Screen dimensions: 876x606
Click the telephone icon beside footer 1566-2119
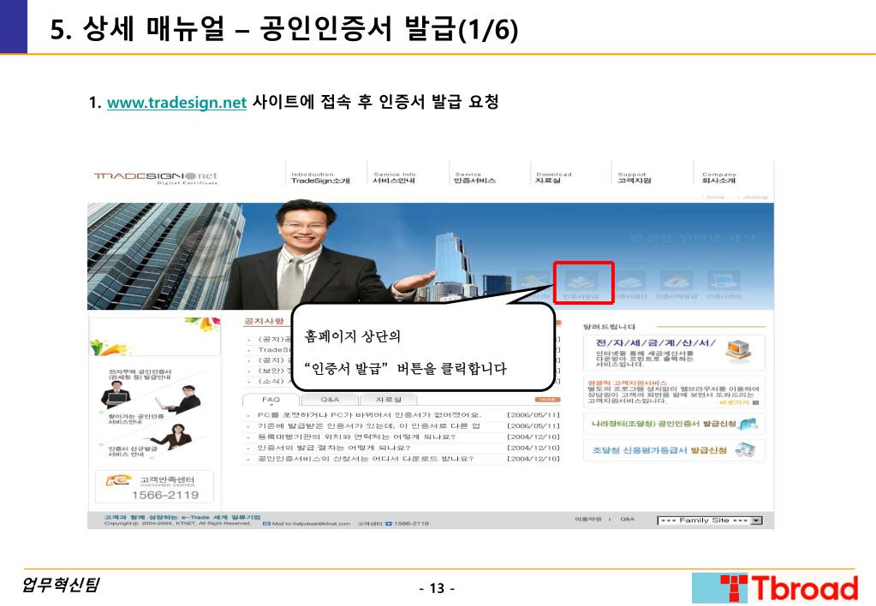coord(389,524)
